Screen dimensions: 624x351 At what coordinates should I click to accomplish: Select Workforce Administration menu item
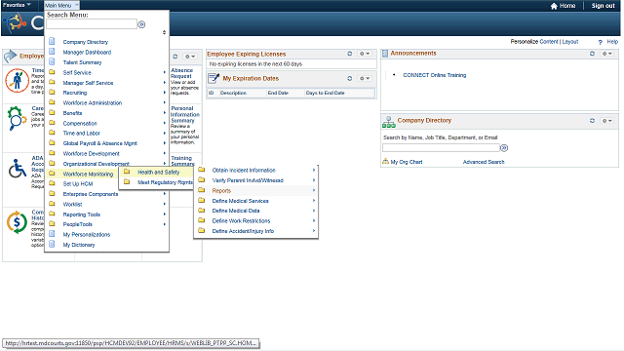pos(93,103)
